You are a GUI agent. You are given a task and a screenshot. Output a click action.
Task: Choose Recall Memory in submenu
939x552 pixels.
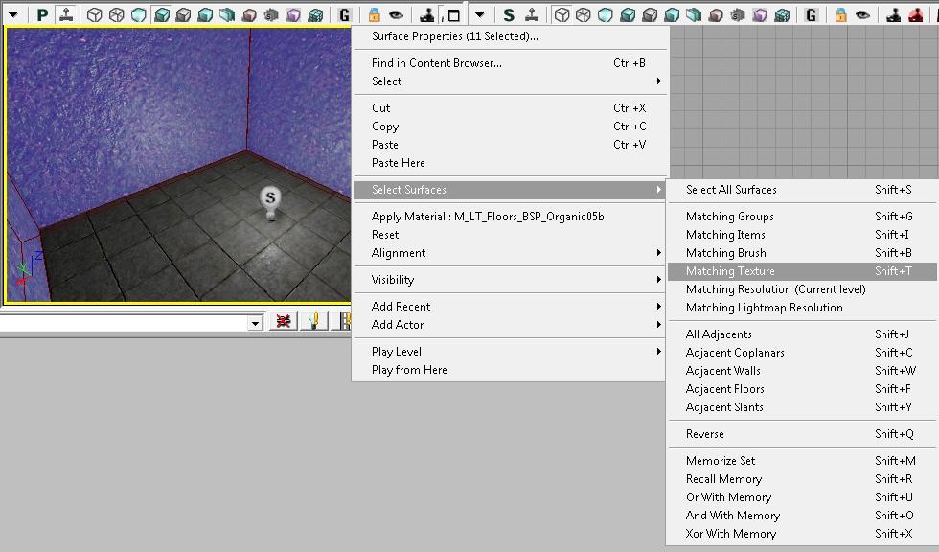[x=802, y=479]
